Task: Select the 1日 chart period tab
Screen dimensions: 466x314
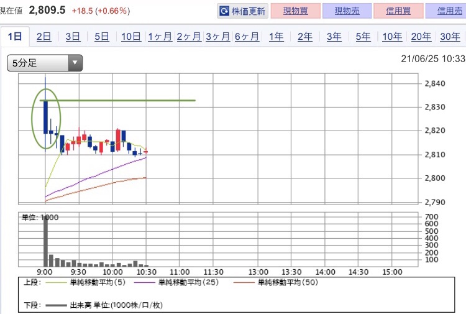Action: 15,37
